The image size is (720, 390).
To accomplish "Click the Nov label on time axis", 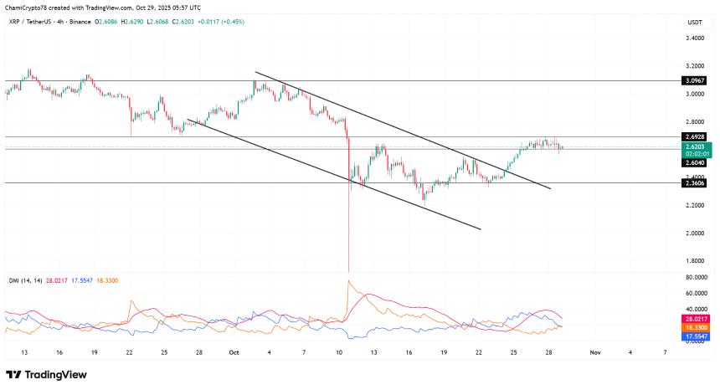I will pos(594,353).
